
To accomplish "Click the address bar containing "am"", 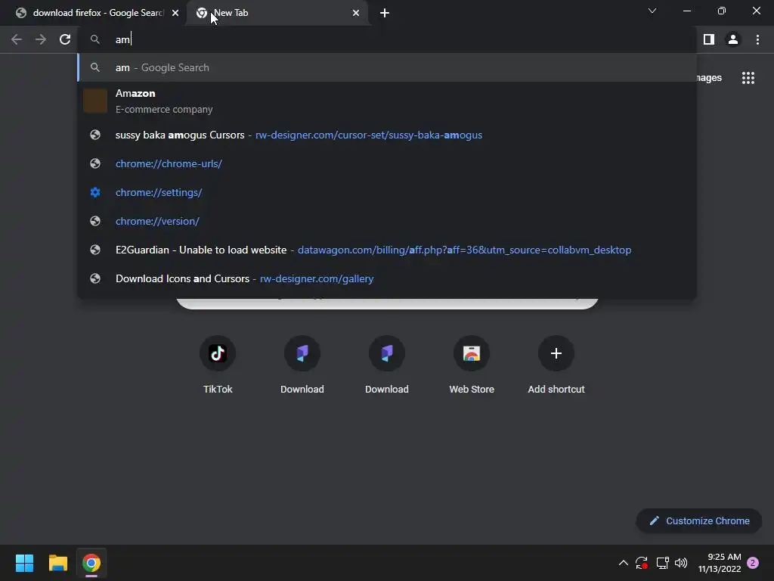I will [386, 39].
